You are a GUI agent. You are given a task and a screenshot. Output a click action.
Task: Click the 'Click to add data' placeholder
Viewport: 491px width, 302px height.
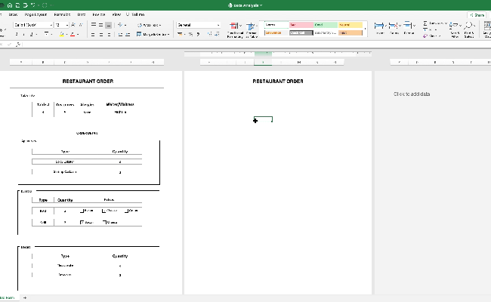pyautogui.click(x=412, y=94)
